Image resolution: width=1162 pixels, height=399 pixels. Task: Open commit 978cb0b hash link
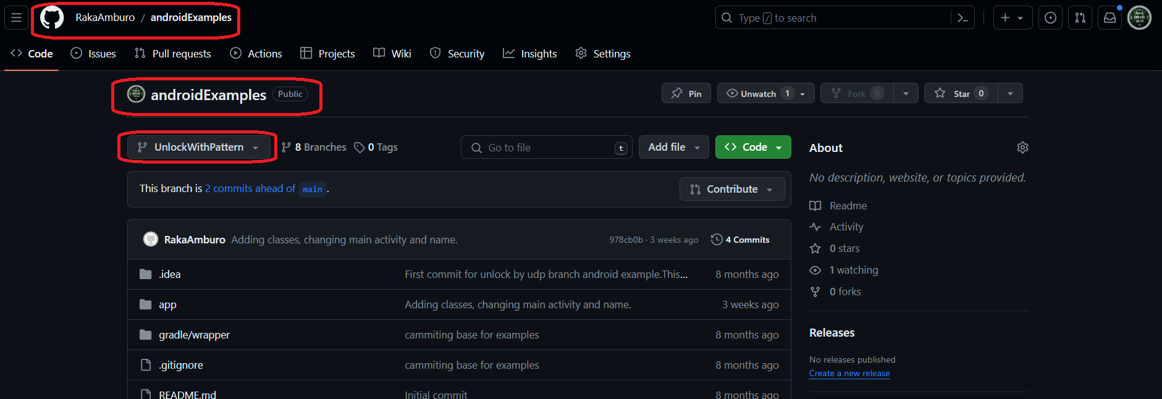[x=626, y=240]
